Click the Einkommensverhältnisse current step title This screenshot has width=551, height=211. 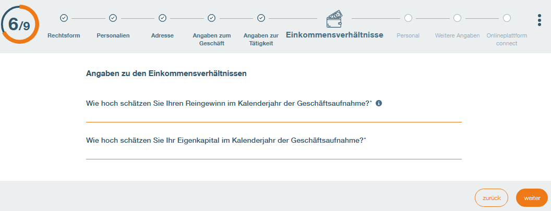coord(334,35)
